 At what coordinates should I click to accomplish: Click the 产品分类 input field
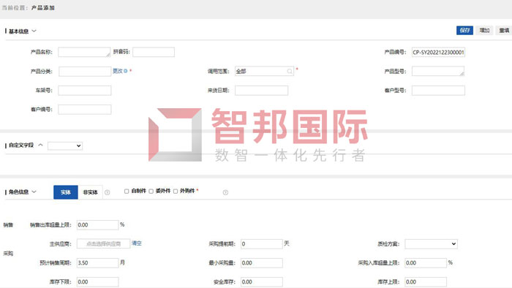pyautogui.click(x=85, y=72)
